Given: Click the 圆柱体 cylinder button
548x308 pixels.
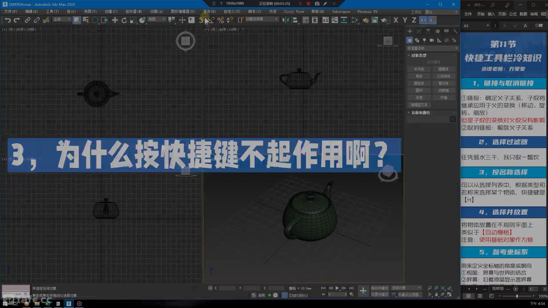Looking at the screenshot, I should coord(419,83).
